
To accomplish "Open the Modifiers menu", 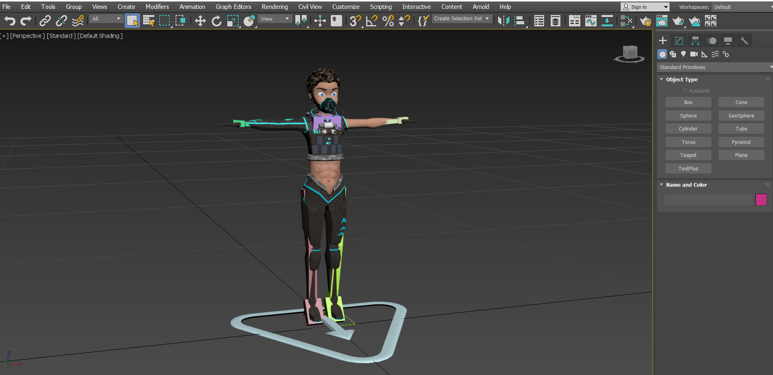I will pos(157,7).
